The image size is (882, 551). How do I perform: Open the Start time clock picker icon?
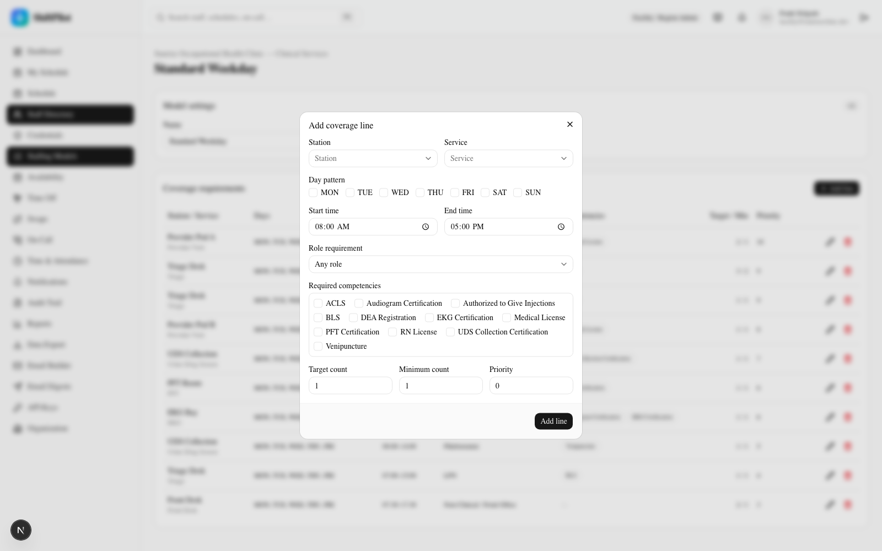[x=426, y=227]
